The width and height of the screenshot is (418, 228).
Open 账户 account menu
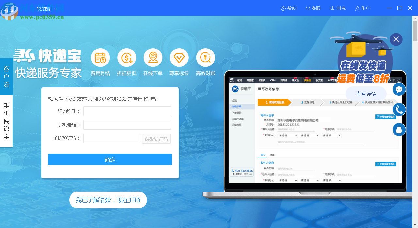coord(363,8)
